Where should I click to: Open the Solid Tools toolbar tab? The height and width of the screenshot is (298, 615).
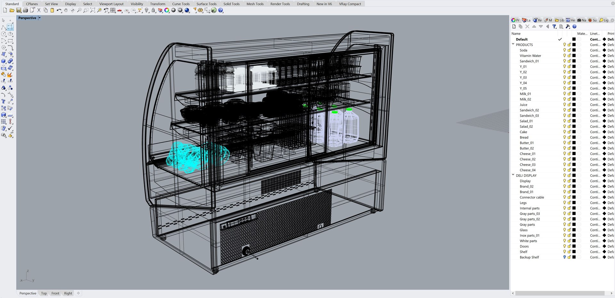231,4
